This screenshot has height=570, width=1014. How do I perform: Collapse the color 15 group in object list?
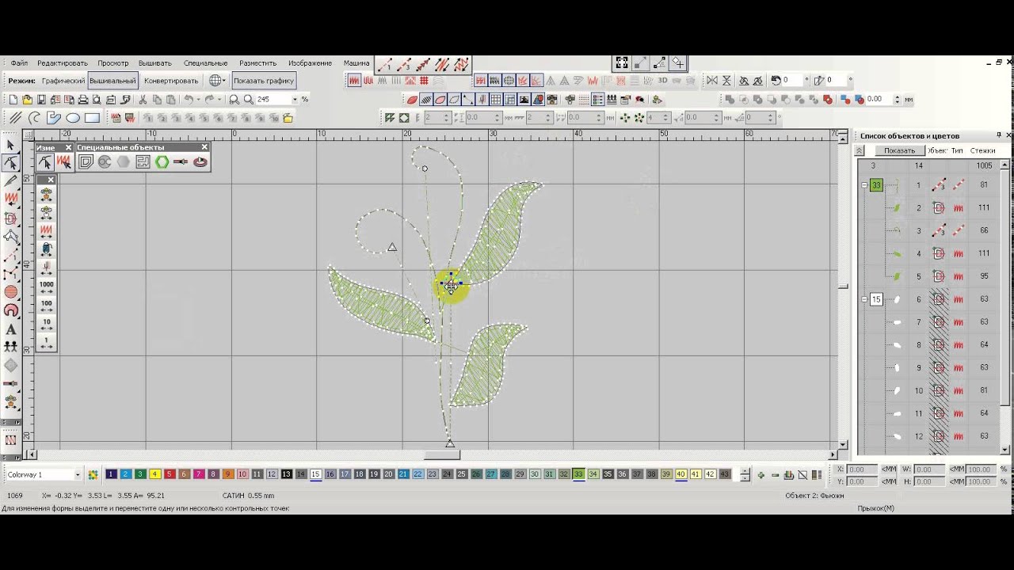pyautogui.click(x=864, y=299)
